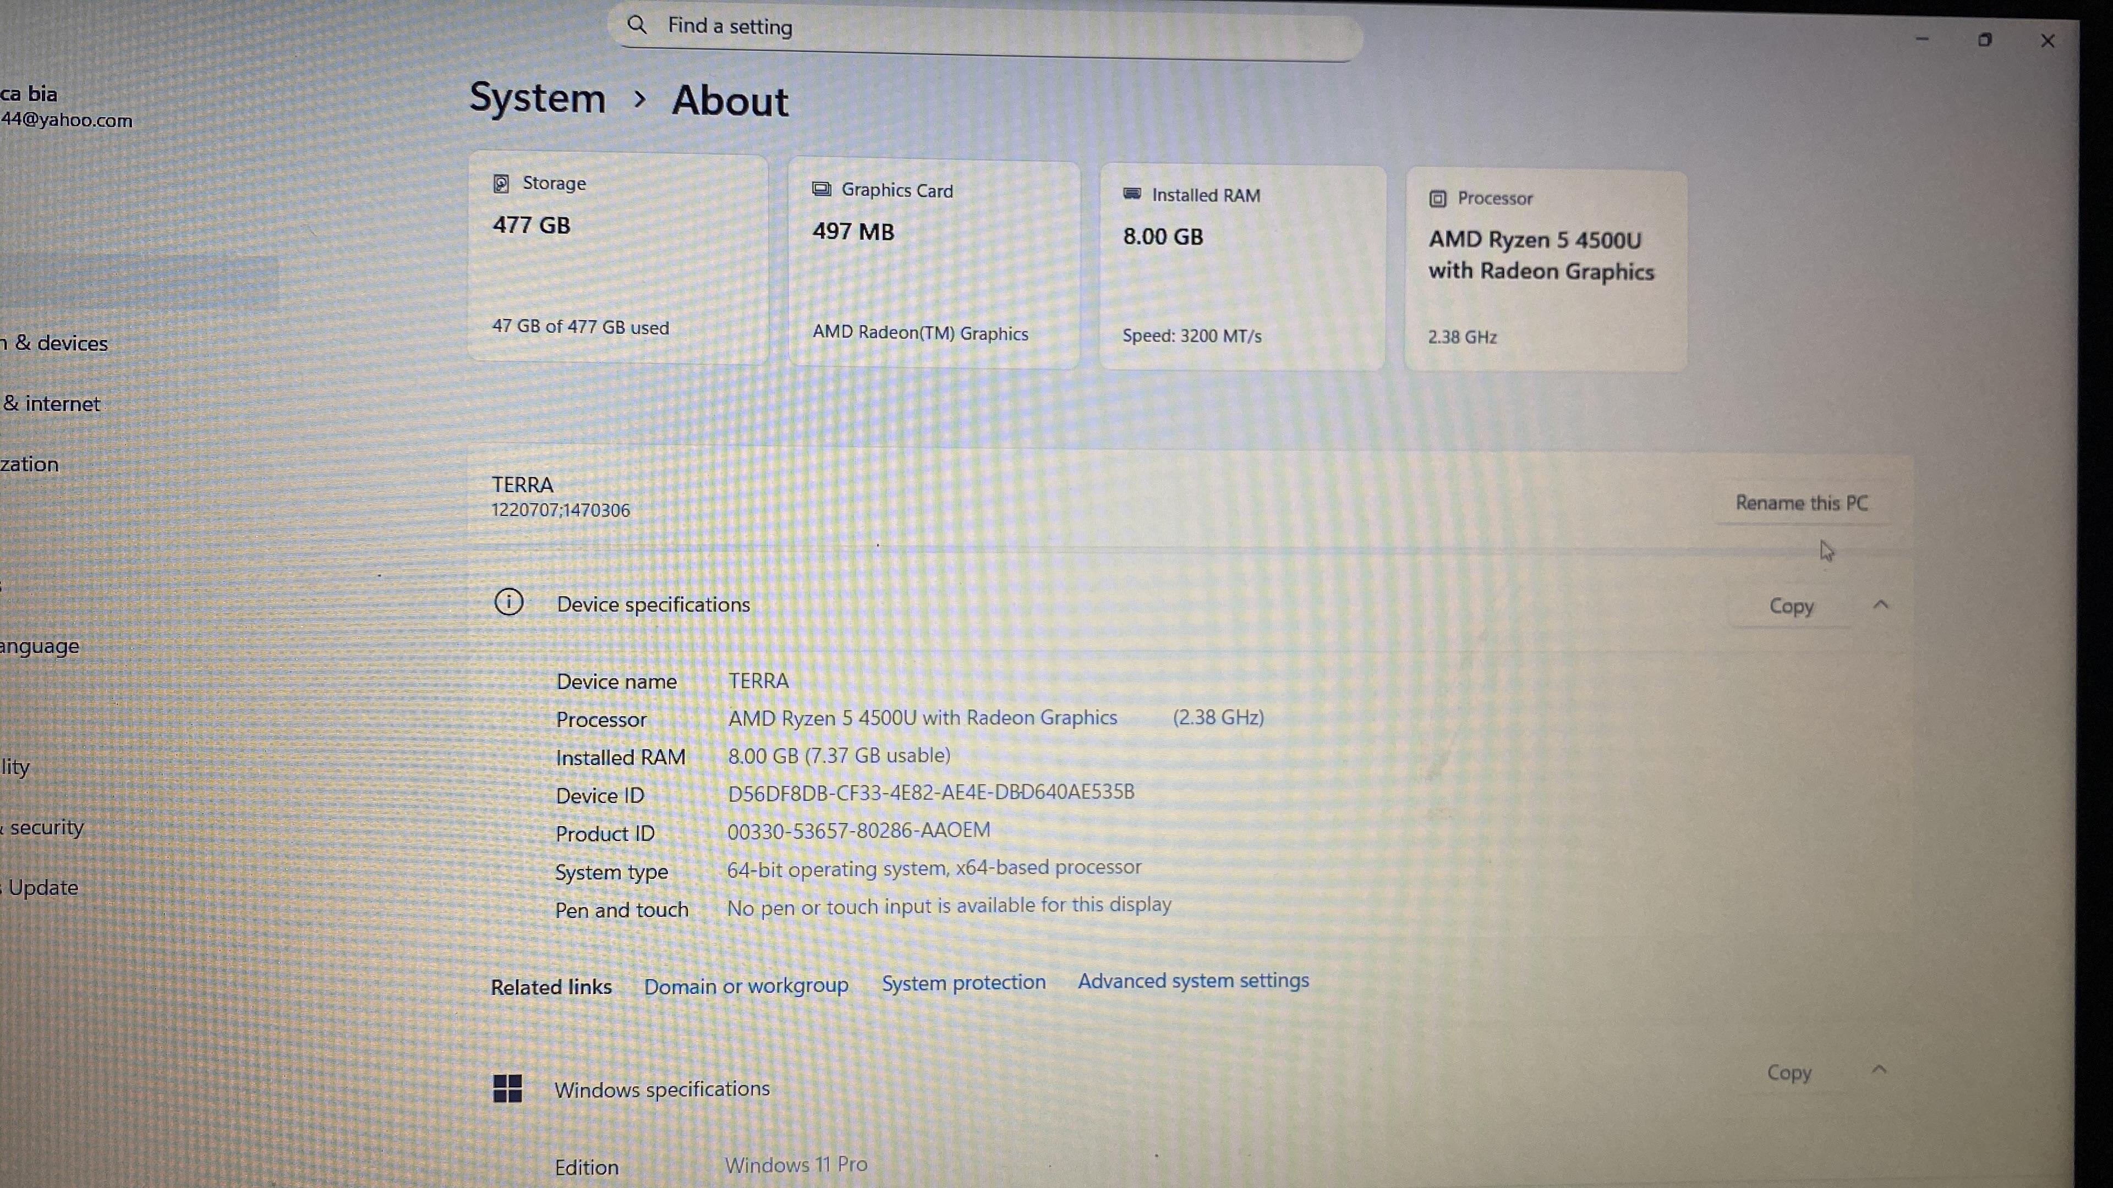Click the Installed RAM chip icon
This screenshot has height=1188, width=2113.
coord(1132,194)
